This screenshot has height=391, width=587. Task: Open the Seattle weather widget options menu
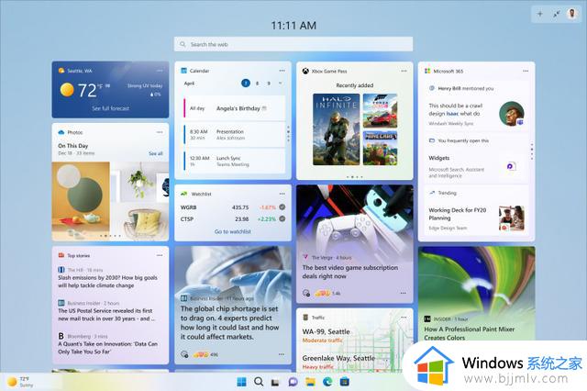point(160,71)
